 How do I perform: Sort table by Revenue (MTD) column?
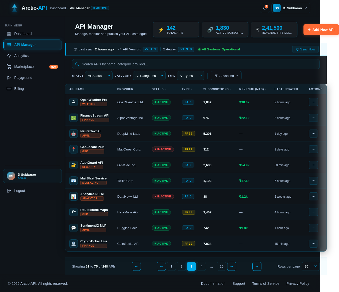coord(253,89)
